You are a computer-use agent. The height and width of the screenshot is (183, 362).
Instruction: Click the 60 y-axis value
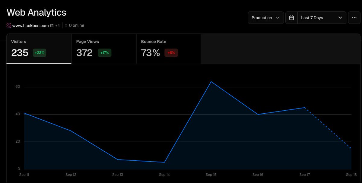coord(18,87)
